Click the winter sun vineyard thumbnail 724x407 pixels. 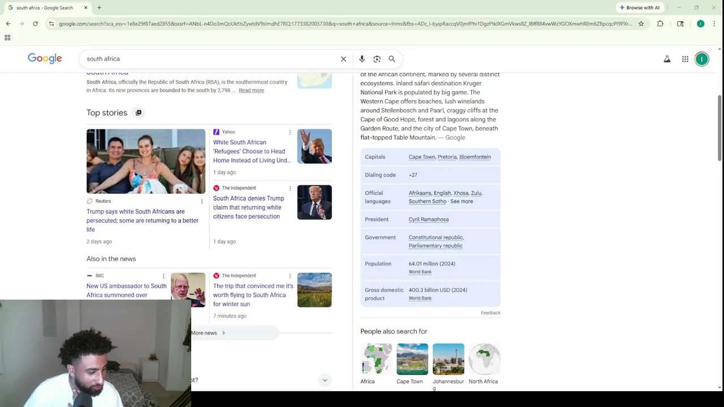click(314, 290)
